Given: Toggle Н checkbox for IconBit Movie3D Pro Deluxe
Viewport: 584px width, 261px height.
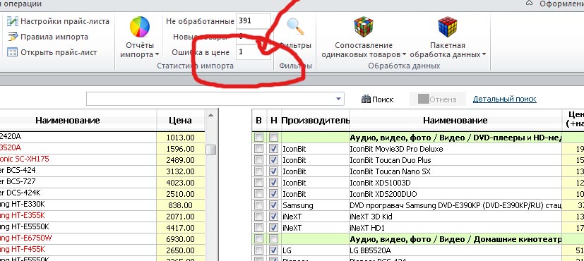Looking at the screenshot, I should (x=274, y=149).
